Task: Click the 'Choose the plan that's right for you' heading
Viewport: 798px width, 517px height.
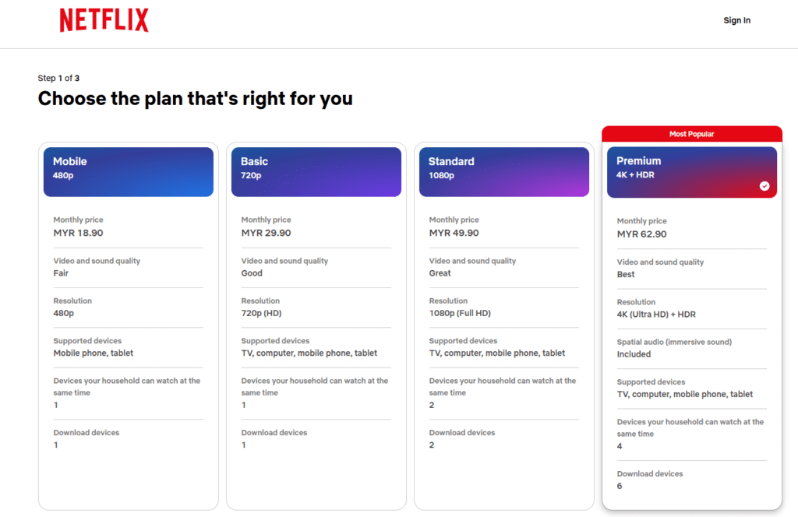Action: click(x=196, y=99)
